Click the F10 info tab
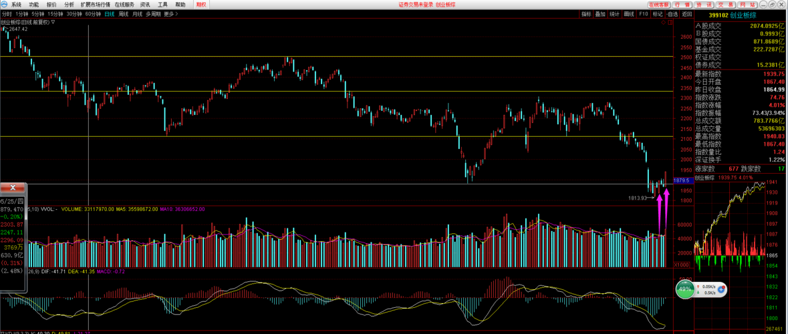The image size is (788, 334). (643, 13)
